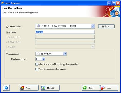
Task: Click the Number of copies value field
Action: [x=39, y=59]
